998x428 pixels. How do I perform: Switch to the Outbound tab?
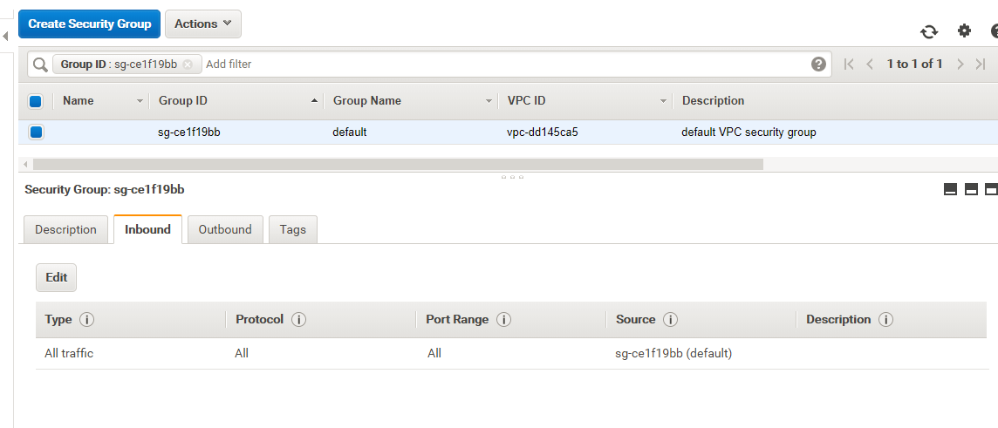(225, 229)
